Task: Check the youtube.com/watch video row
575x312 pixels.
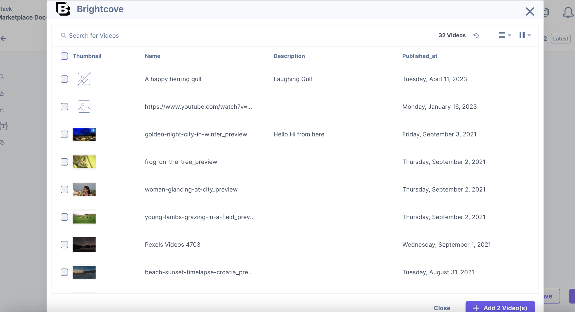Action: [x=64, y=107]
